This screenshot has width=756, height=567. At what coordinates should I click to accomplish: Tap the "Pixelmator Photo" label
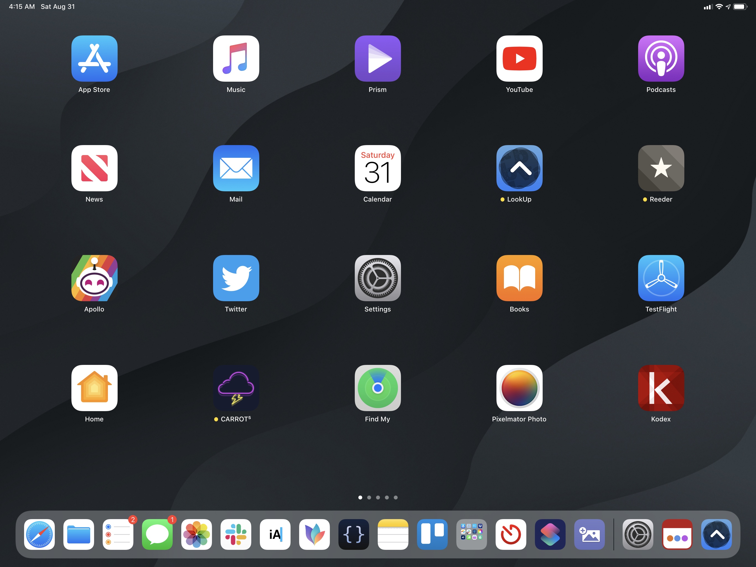(519, 419)
